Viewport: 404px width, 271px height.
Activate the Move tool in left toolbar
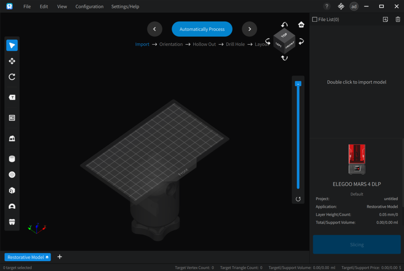click(x=12, y=61)
